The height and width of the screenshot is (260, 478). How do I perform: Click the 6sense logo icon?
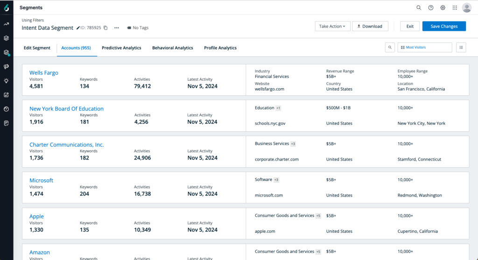coord(7,7)
